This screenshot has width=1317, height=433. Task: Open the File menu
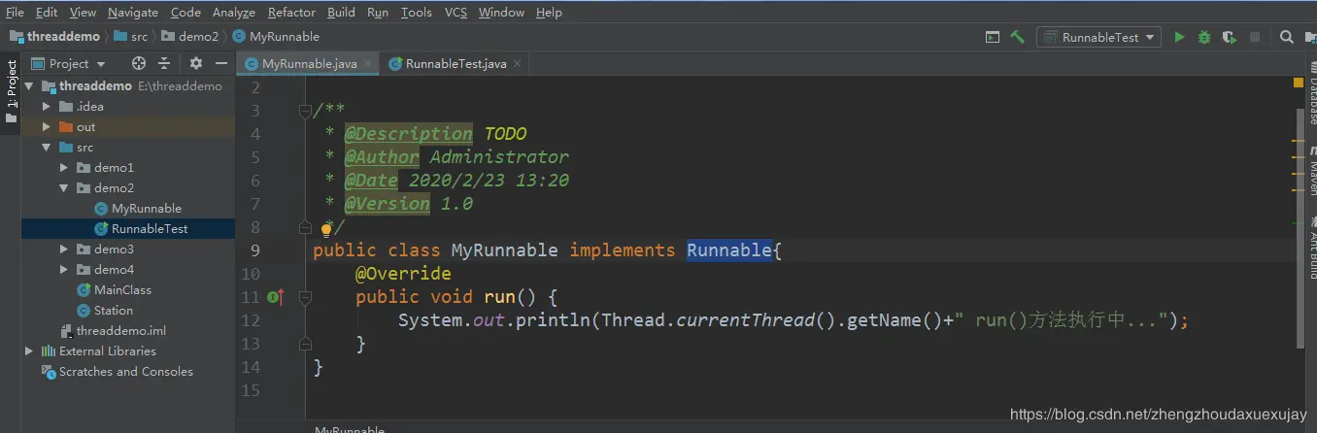[x=16, y=13]
